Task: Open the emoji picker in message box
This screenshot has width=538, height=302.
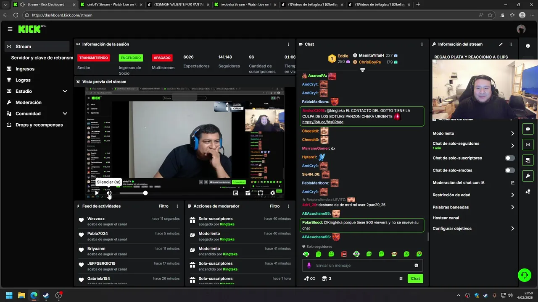Action: pyautogui.click(x=417, y=265)
